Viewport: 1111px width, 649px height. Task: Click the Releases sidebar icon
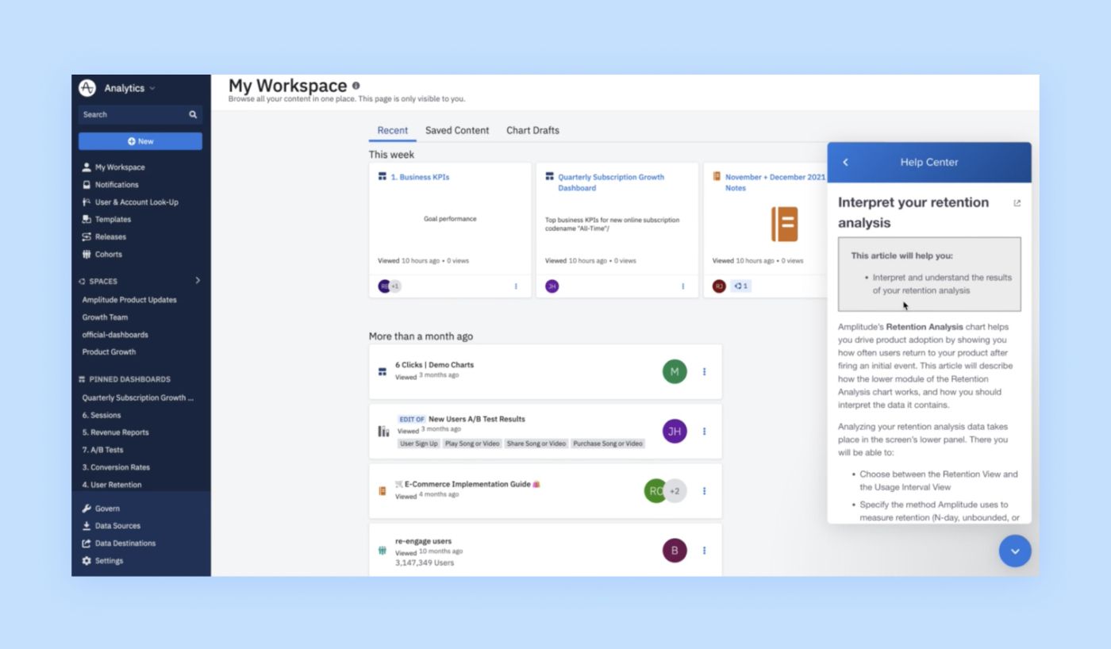point(86,237)
